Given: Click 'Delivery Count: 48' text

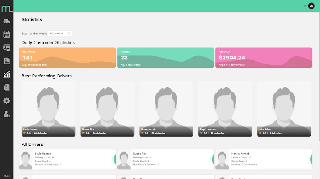Looking at the screenshot, I should 45,157.
